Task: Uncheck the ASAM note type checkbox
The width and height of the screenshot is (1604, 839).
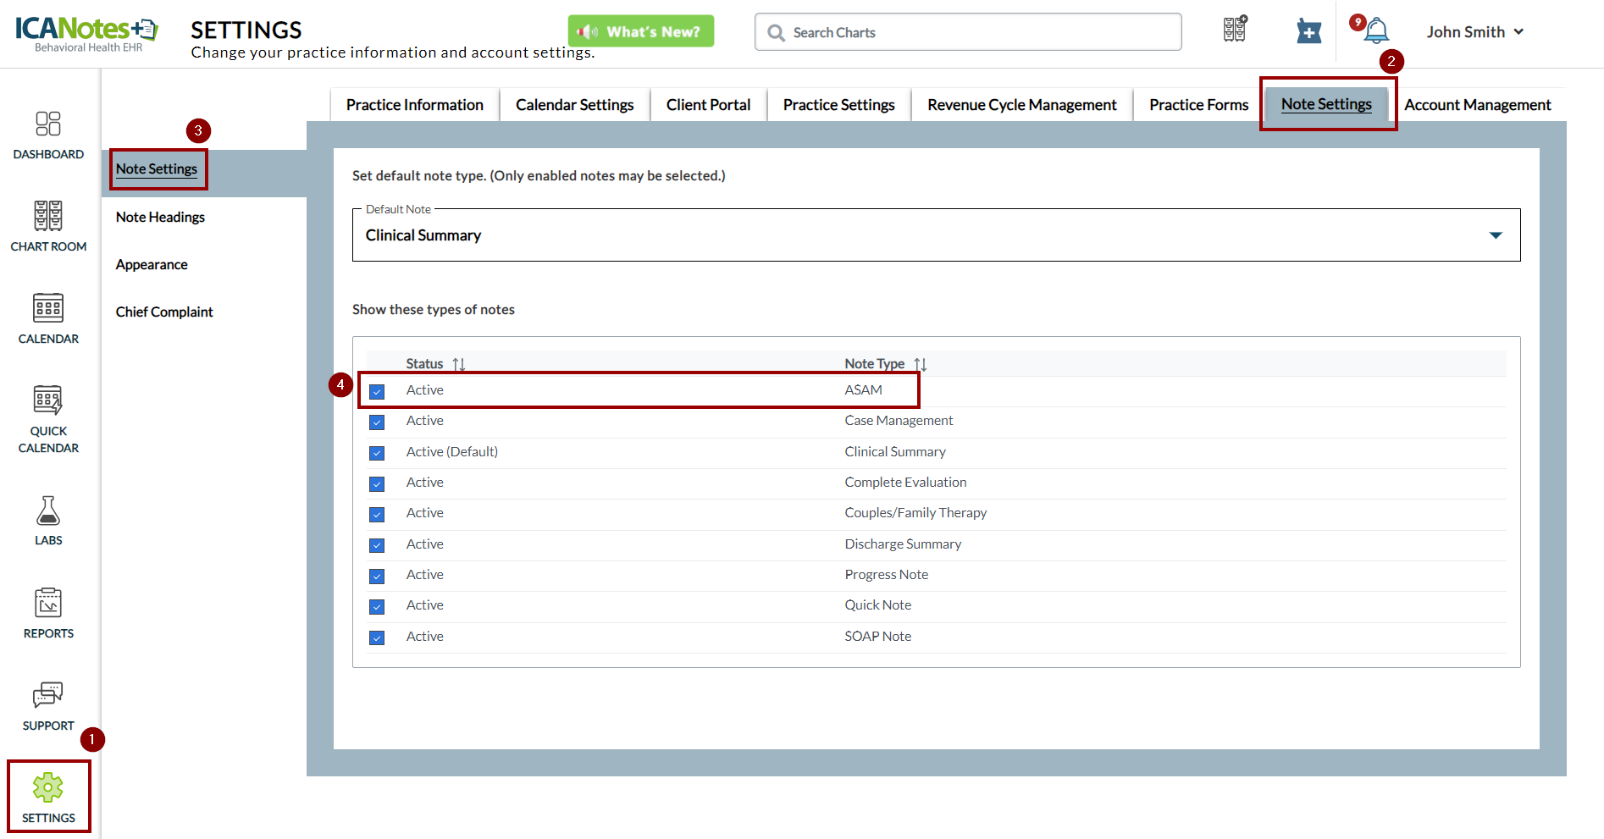Action: pos(377,391)
